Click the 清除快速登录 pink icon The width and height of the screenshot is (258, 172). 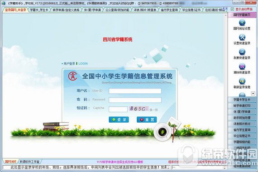click(x=242, y=67)
